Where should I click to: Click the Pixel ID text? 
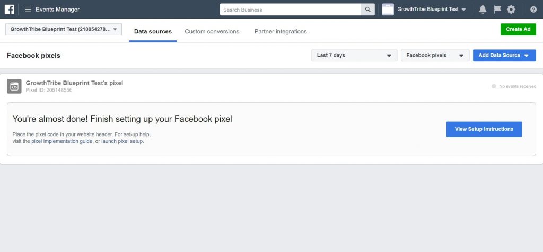(x=49, y=91)
